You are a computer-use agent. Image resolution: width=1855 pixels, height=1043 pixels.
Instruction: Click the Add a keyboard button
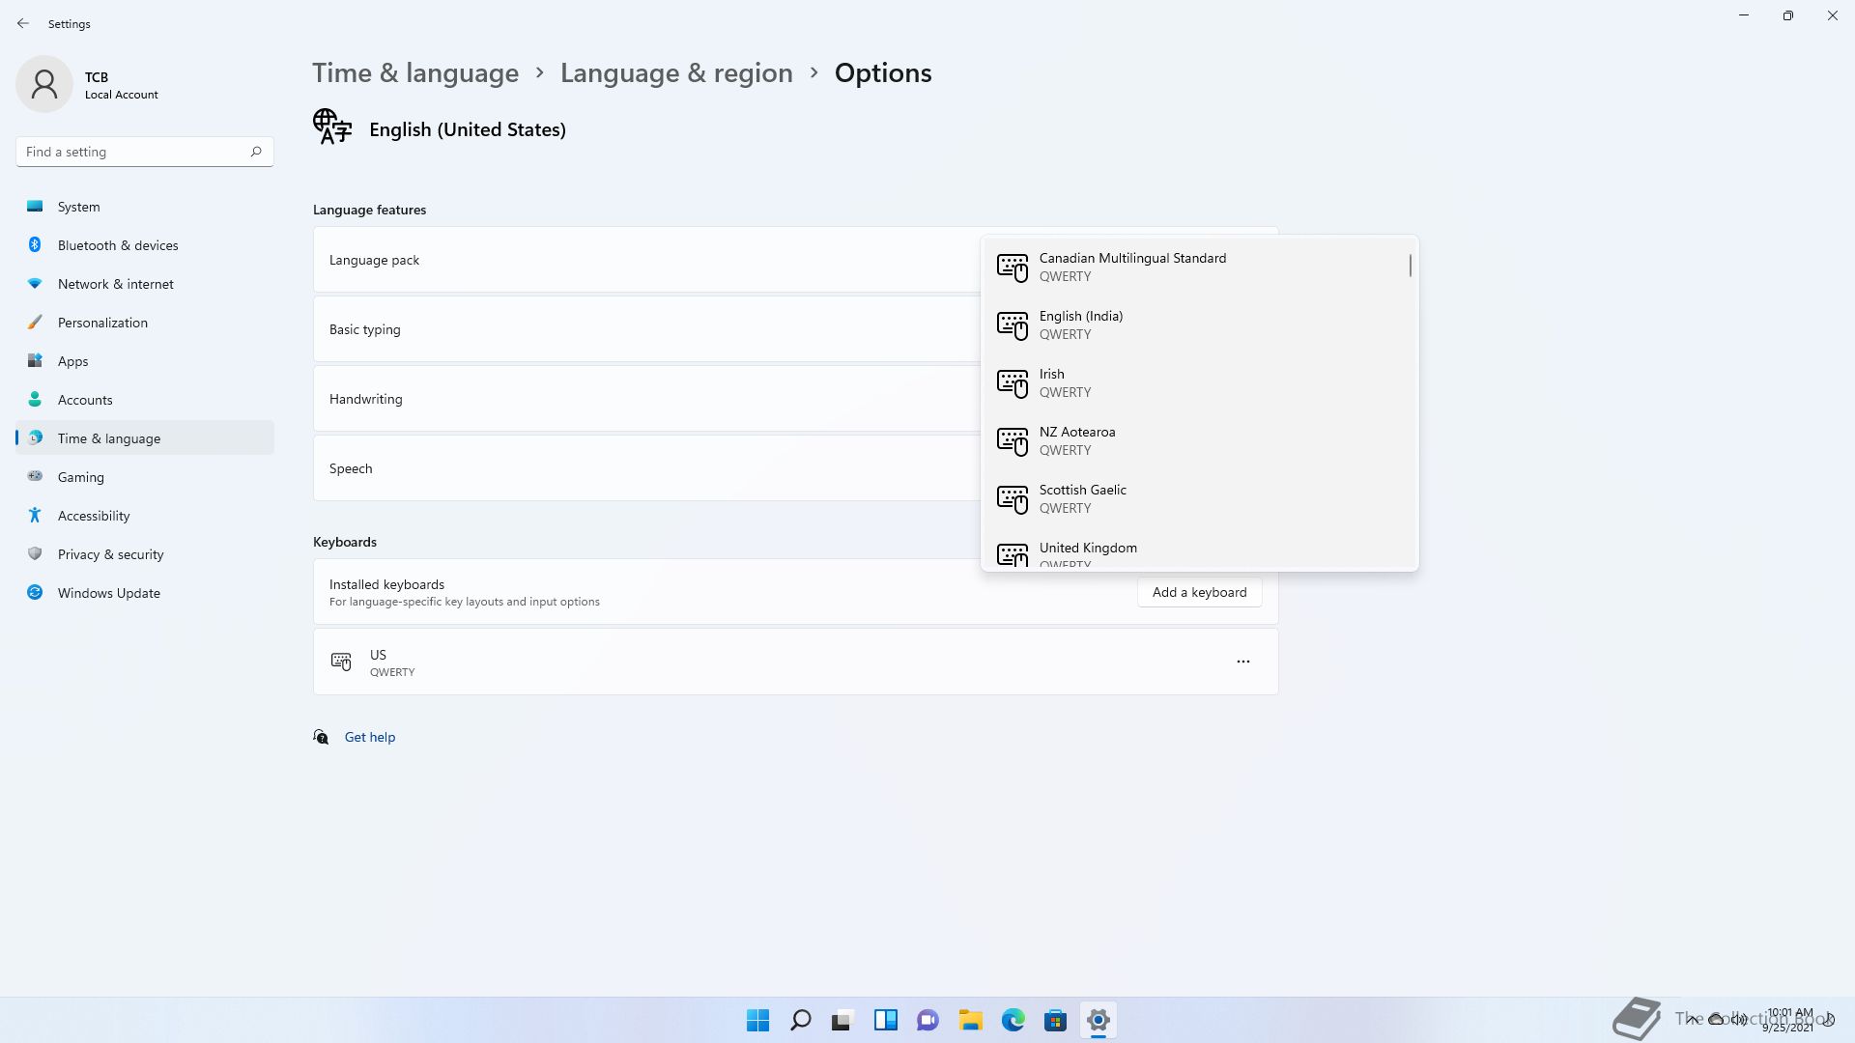1199,592
